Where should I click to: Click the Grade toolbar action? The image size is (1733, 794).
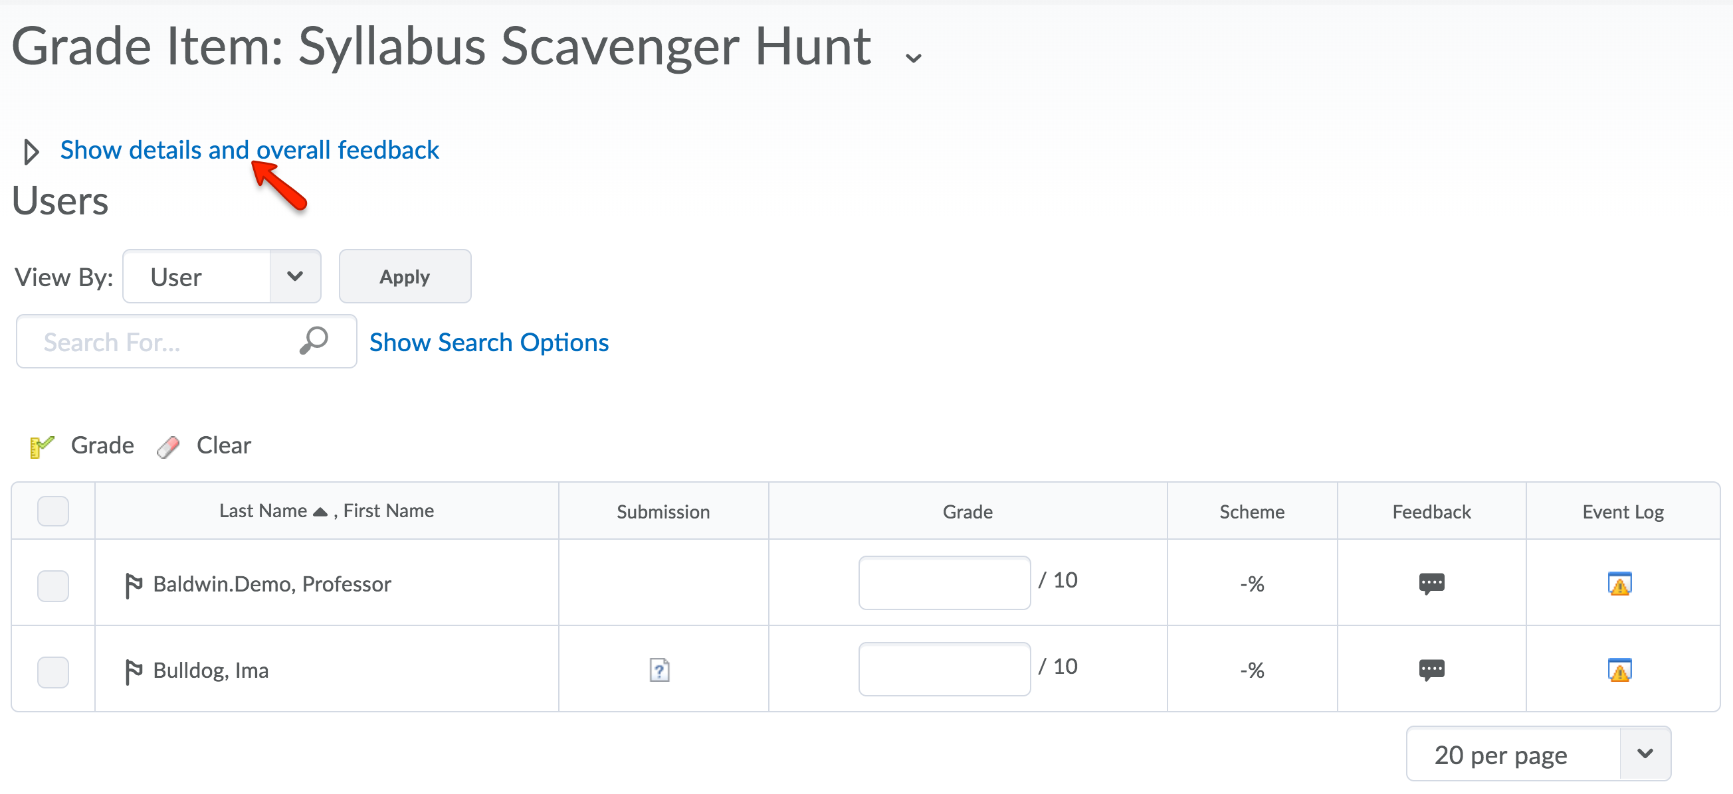(x=82, y=445)
